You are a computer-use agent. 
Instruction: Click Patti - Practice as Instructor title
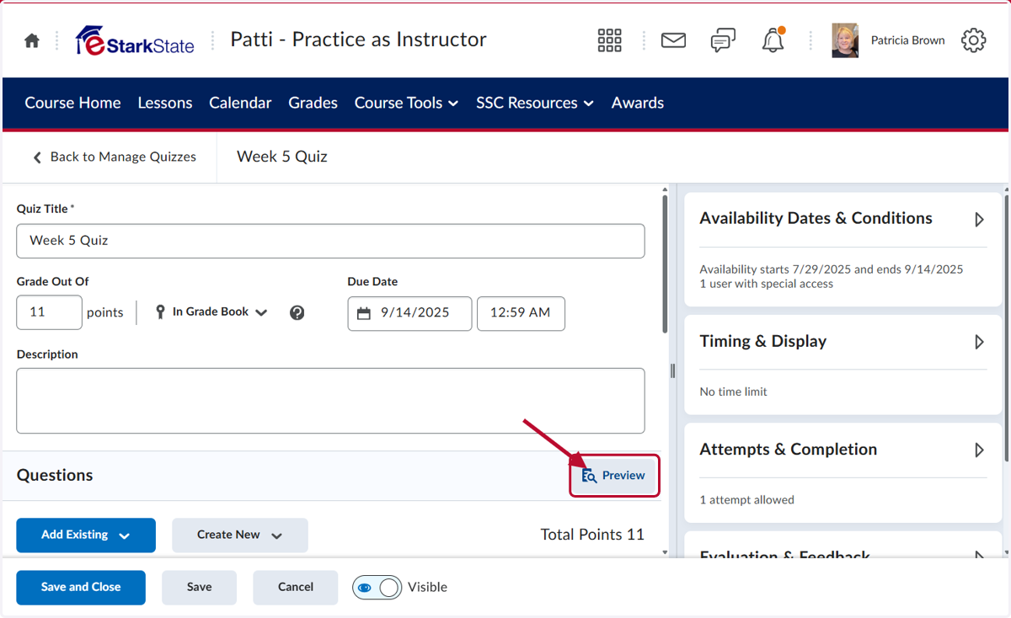point(359,40)
